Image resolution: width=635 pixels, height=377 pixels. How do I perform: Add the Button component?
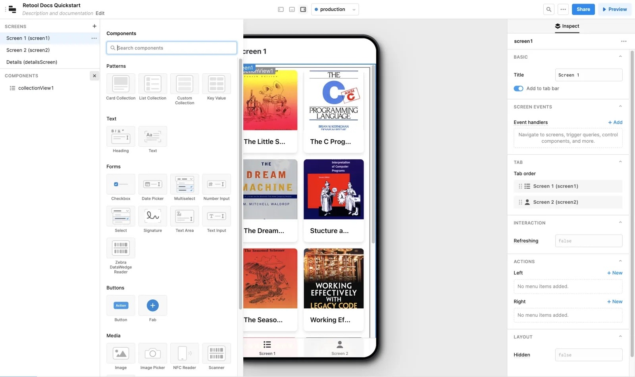click(121, 305)
